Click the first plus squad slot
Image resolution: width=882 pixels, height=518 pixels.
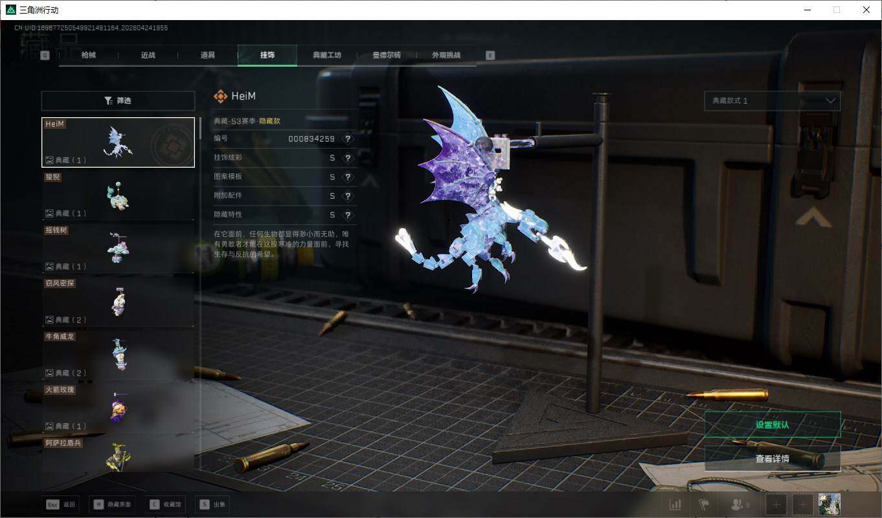[776, 504]
